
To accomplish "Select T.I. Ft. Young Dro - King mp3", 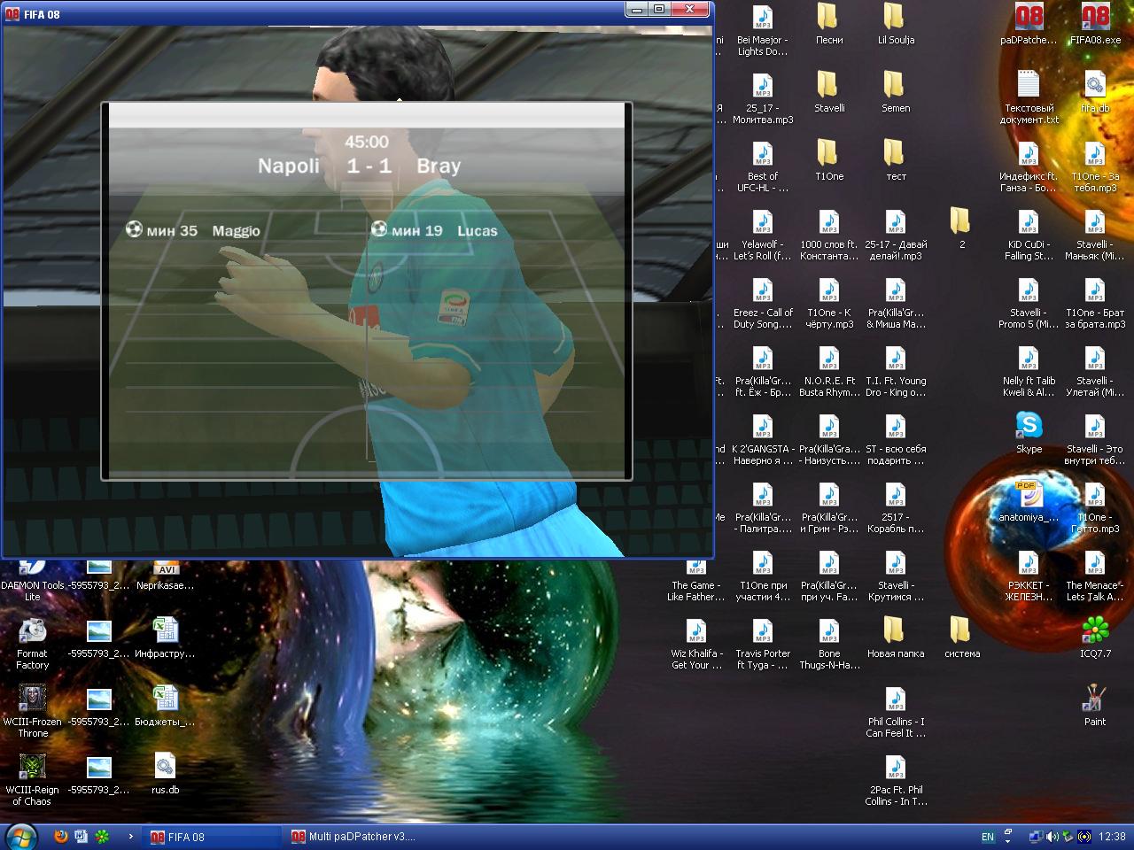I will 896,370.
